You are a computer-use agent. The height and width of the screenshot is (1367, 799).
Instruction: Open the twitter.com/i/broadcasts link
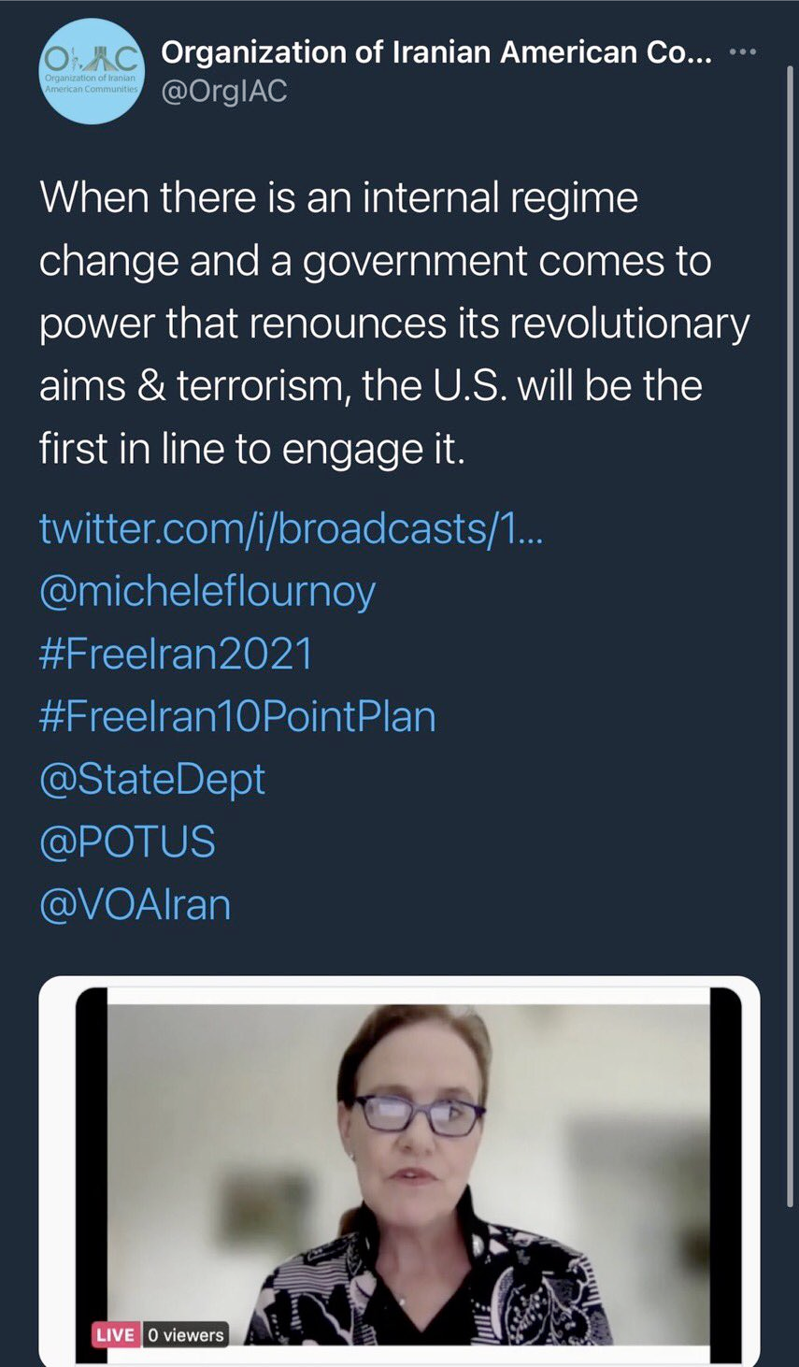(x=292, y=528)
